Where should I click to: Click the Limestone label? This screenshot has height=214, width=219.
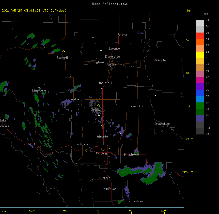point(39,90)
